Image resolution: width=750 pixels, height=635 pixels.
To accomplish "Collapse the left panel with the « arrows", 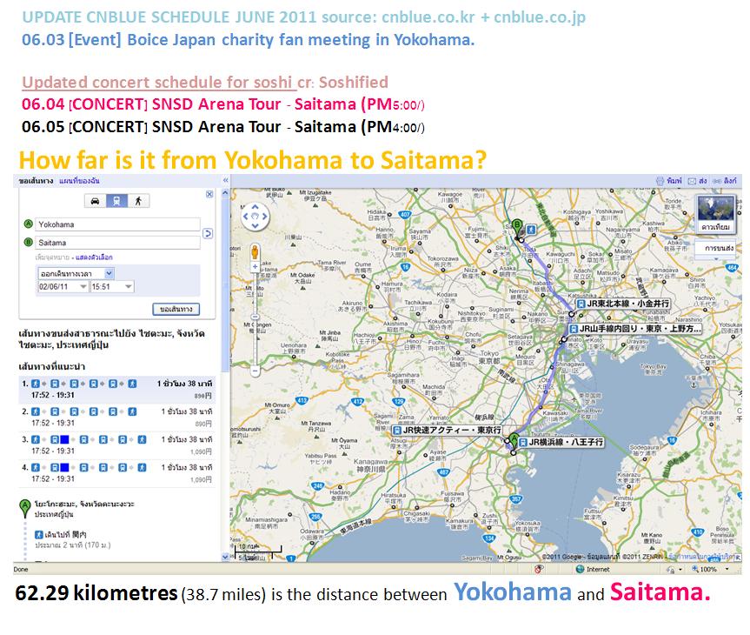I will click(226, 181).
